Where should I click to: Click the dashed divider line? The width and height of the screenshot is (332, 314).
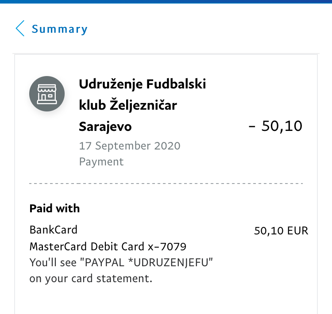pyautogui.click(x=166, y=184)
